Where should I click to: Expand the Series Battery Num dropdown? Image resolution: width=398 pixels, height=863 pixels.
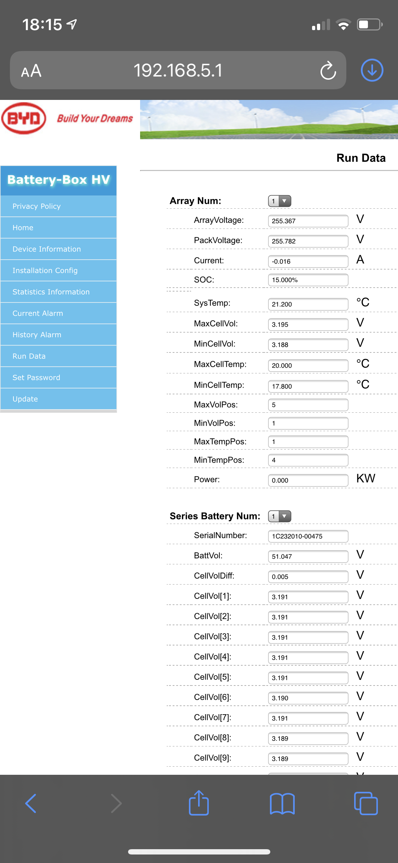tap(279, 516)
